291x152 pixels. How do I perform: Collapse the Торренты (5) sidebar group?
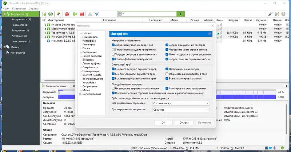4,14
